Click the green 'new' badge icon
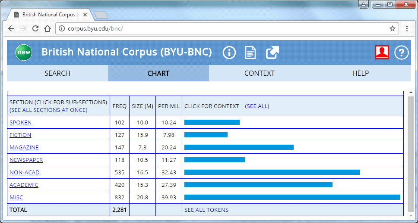The width and height of the screenshot is (418, 223). pyautogui.click(x=24, y=53)
